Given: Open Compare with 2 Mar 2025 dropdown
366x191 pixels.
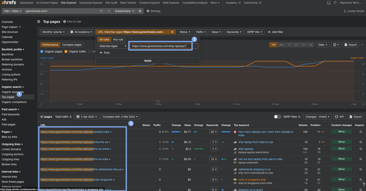Looking at the screenshot, I should point(120,117).
